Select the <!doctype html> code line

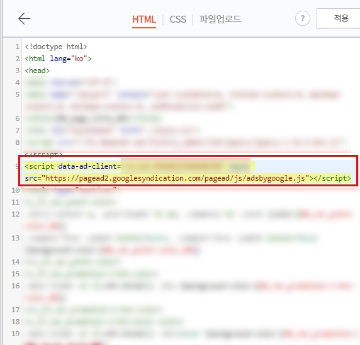(56, 47)
